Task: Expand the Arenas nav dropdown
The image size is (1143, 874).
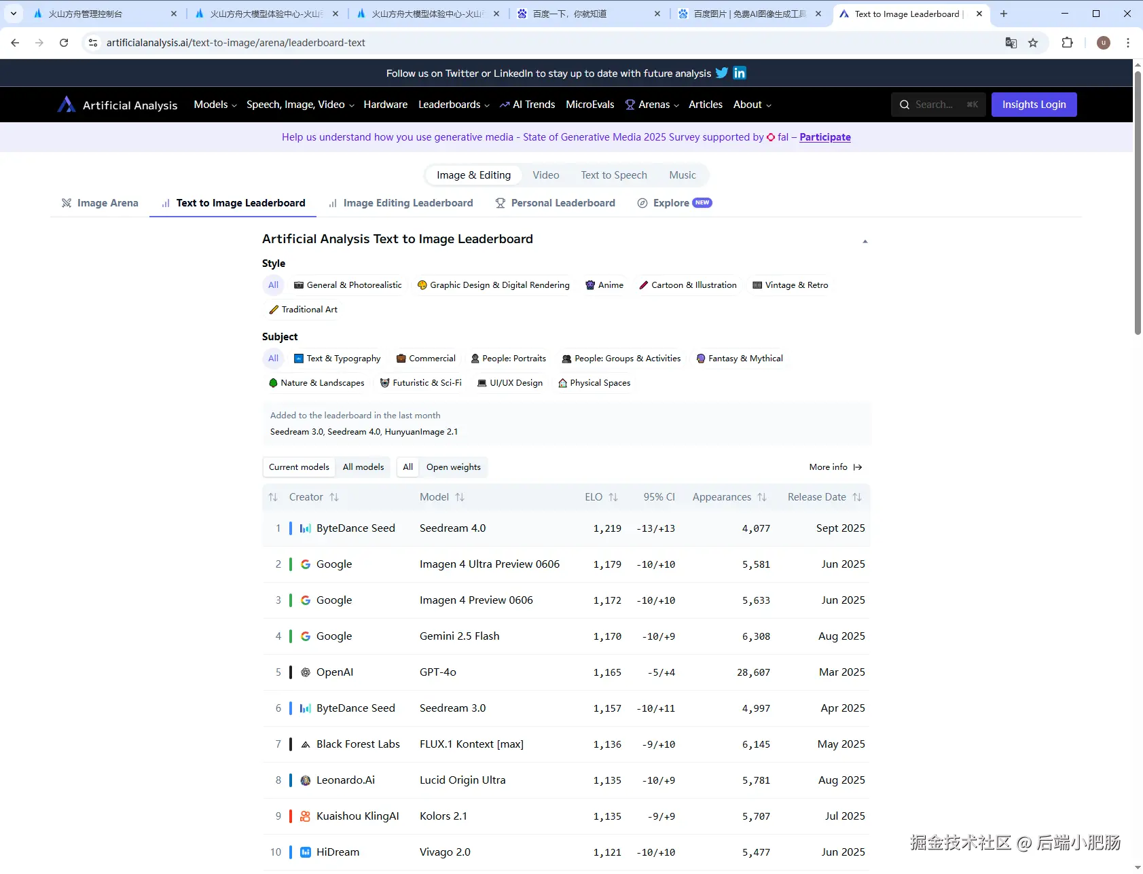Action: tap(653, 105)
